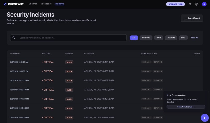
Task: Select the 2/5/2026, 10:45:38 PM timestamp
Action: coord(20,108)
